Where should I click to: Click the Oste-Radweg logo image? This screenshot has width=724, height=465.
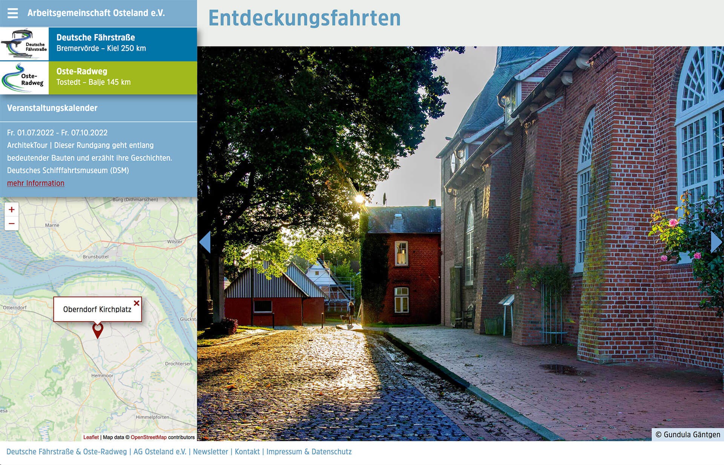pyautogui.click(x=25, y=78)
